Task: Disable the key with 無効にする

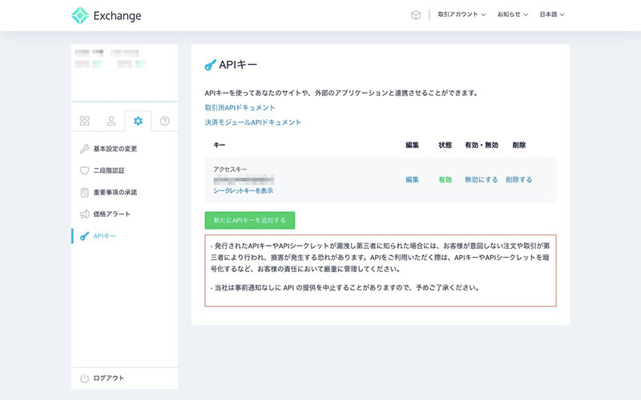Action: click(481, 180)
